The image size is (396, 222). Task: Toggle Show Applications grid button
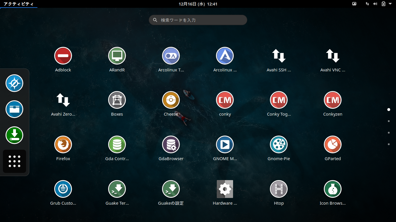[x=14, y=161]
